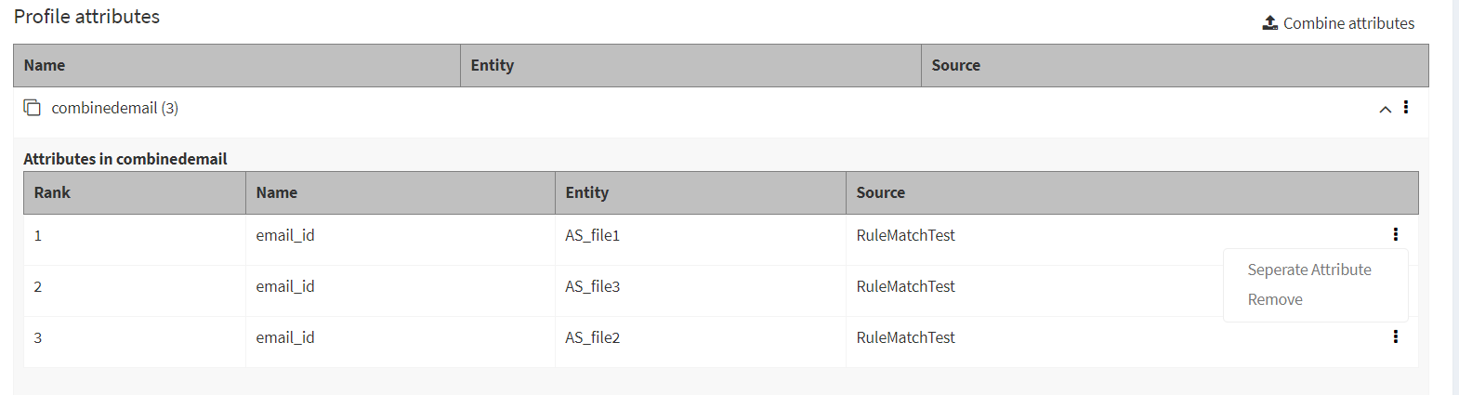Click the outer Source column header
The image size is (1459, 395).
click(955, 65)
